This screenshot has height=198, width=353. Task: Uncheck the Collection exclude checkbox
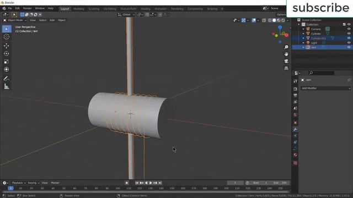(x=344, y=24)
